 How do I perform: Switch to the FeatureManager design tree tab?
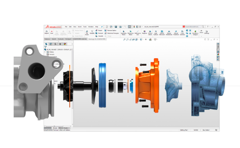[x=46, y=44]
